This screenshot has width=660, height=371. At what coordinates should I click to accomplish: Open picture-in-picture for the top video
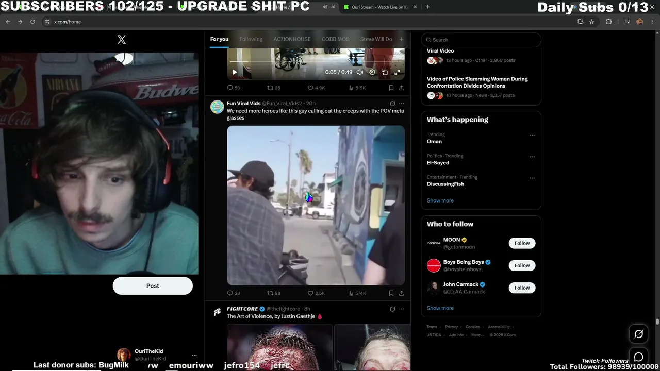pos(385,72)
